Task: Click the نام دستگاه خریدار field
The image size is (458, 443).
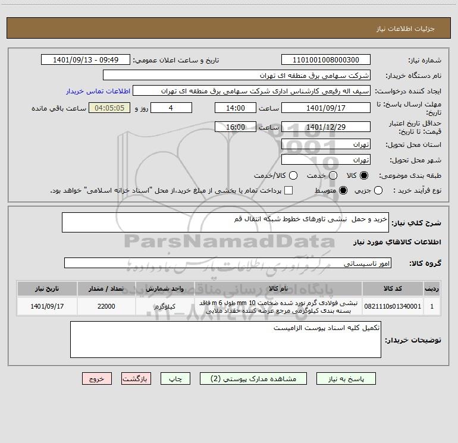Action: 237,76
